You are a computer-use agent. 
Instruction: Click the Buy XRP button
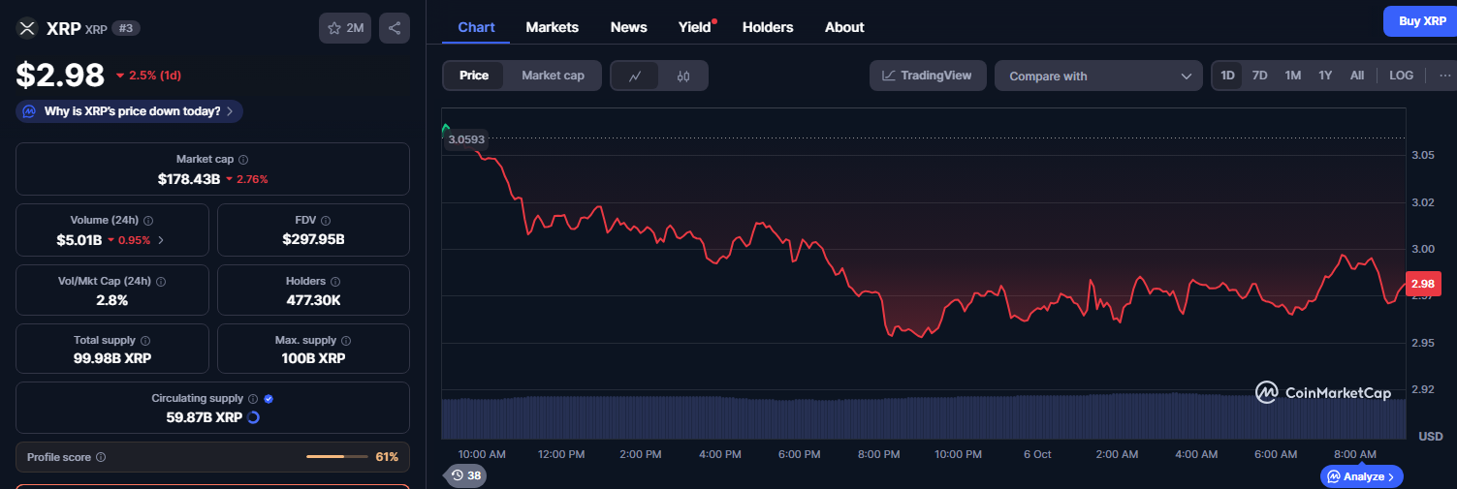tap(1422, 21)
